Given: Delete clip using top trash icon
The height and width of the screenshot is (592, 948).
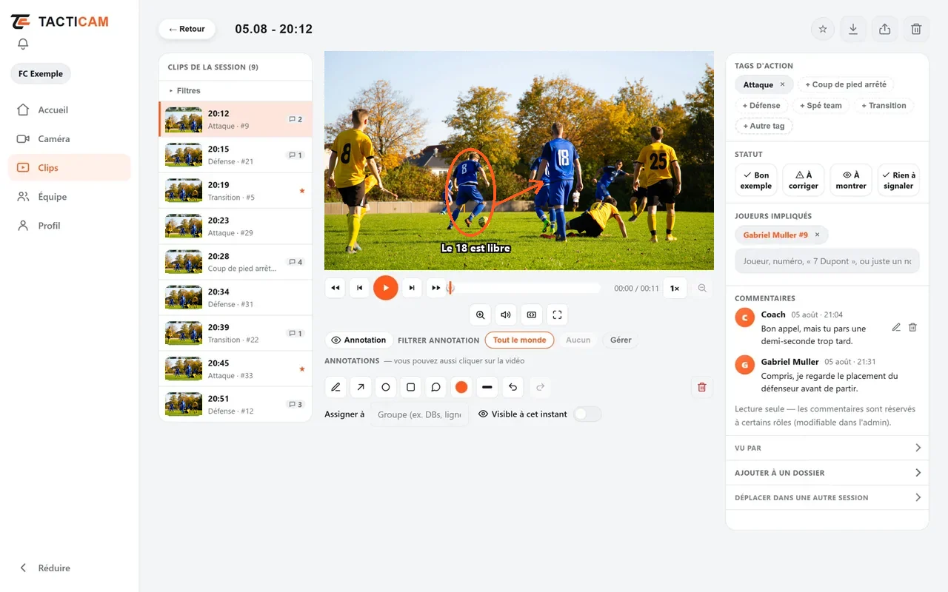Looking at the screenshot, I should coord(916,29).
